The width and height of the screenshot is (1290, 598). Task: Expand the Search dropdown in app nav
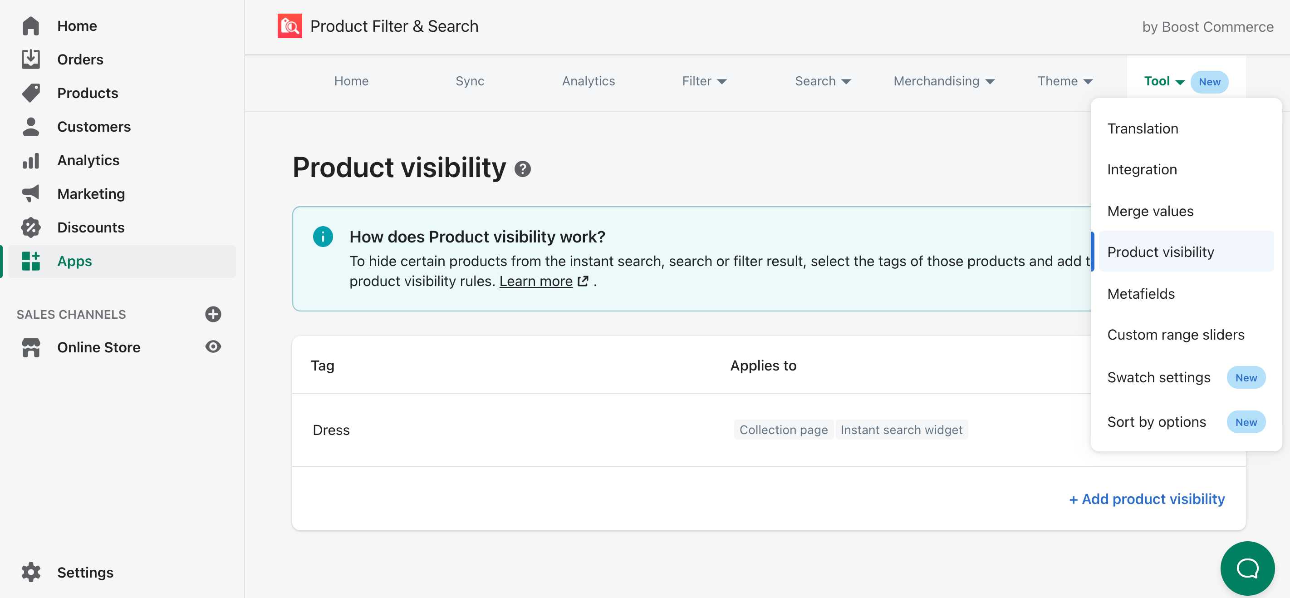point(822,81)
